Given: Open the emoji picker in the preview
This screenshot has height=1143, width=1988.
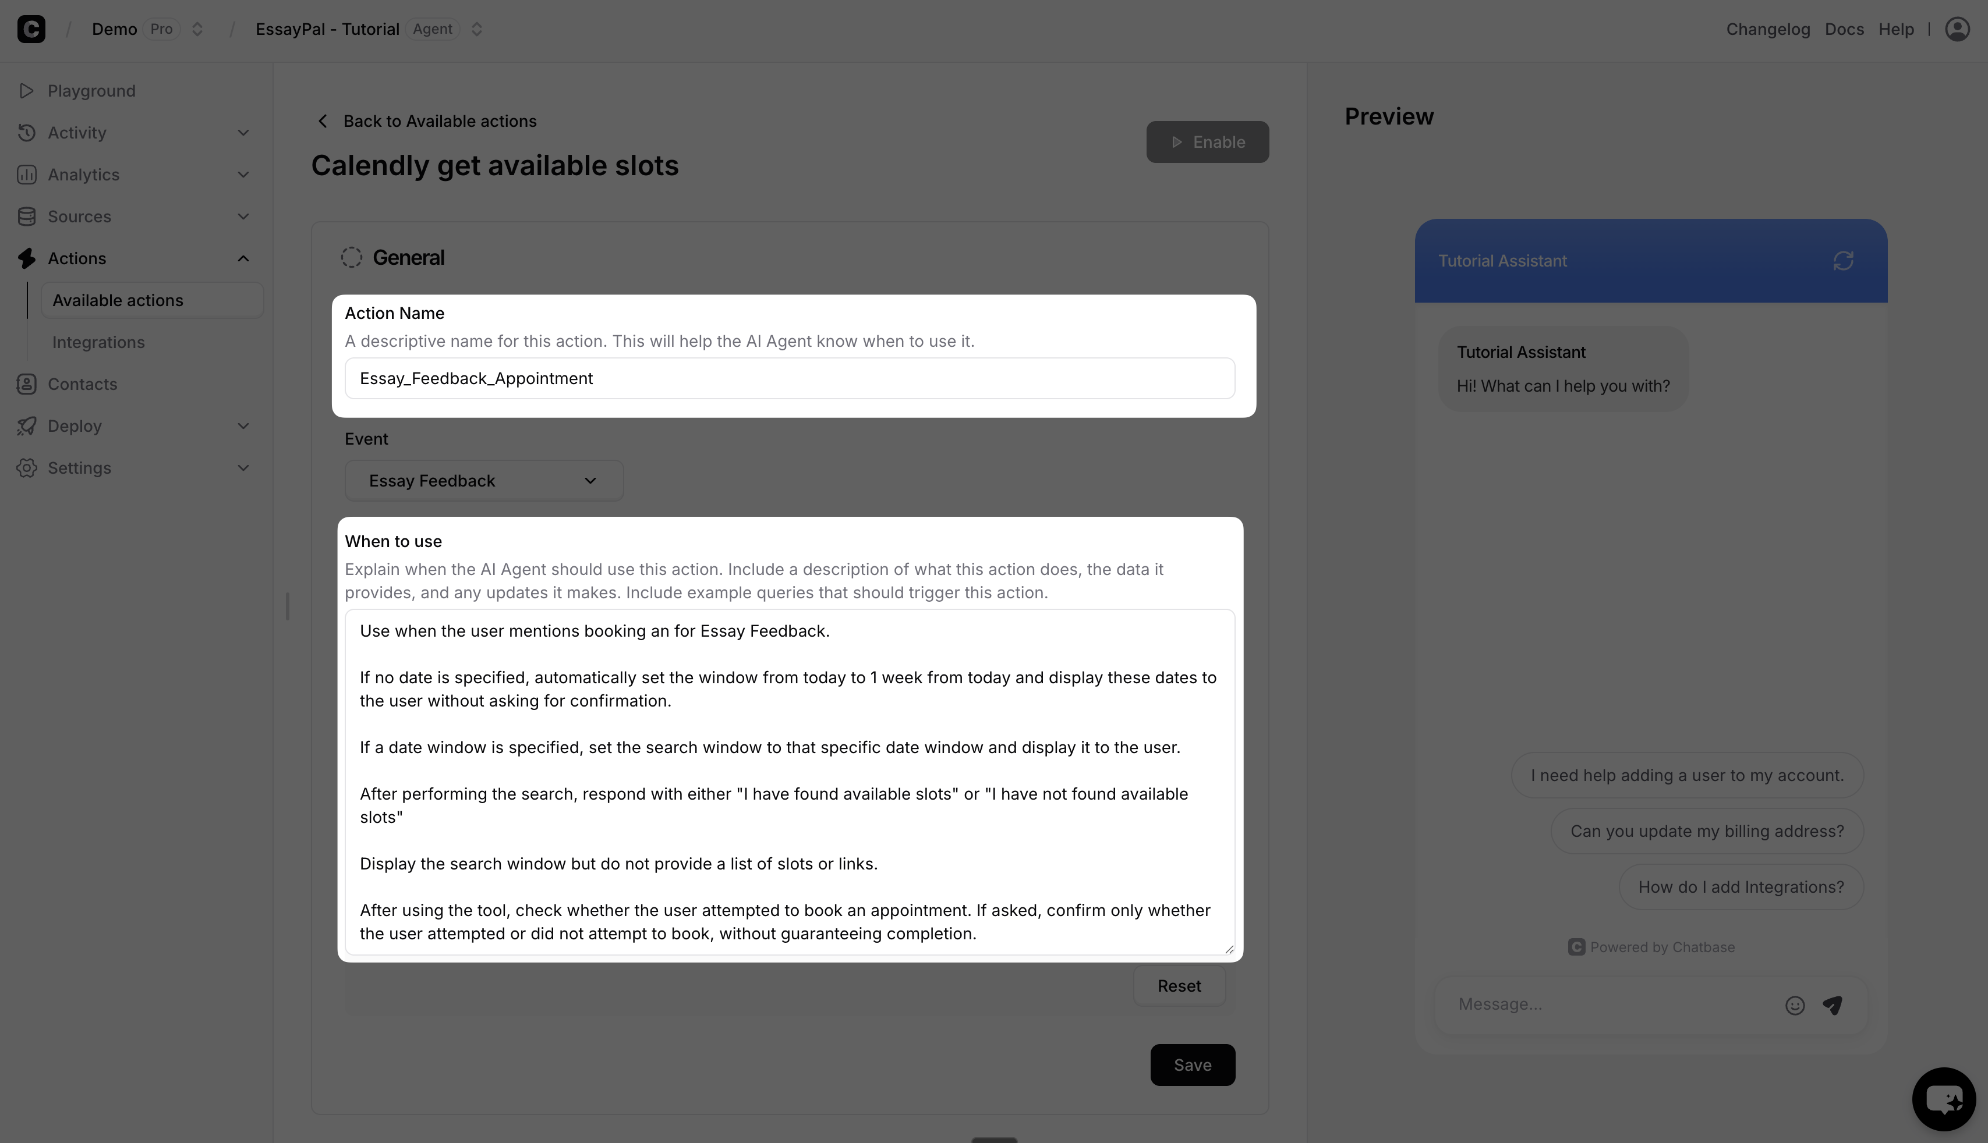Looking at the screenshot, I should pos(1795,1005).
